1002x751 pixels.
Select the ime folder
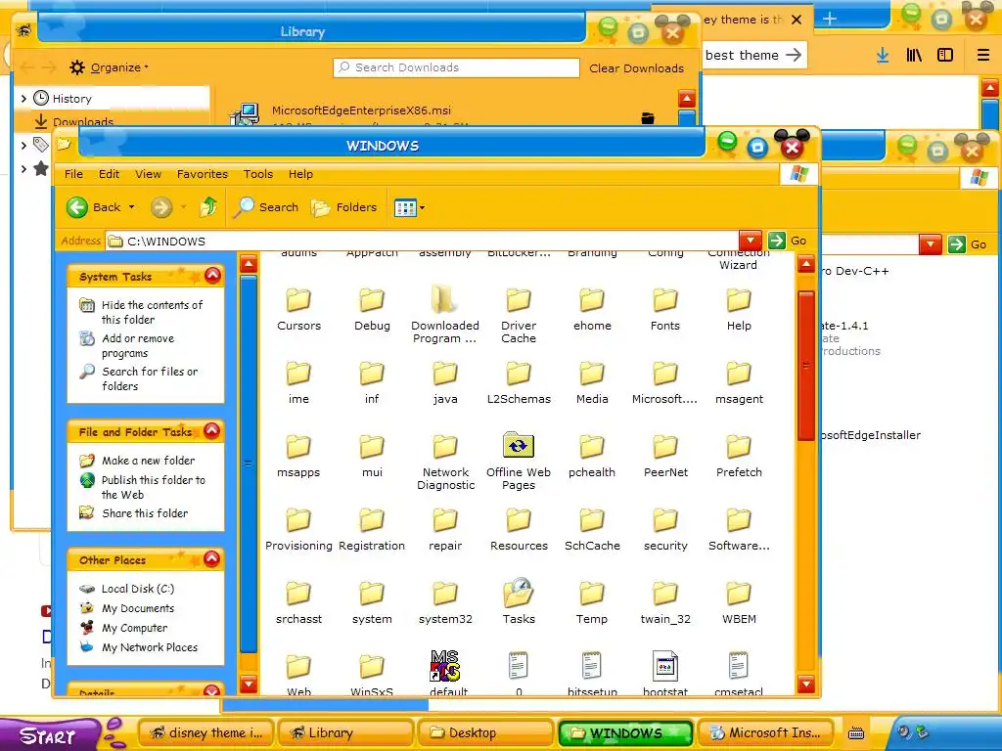pyautogui.click(x=298, y=382)
